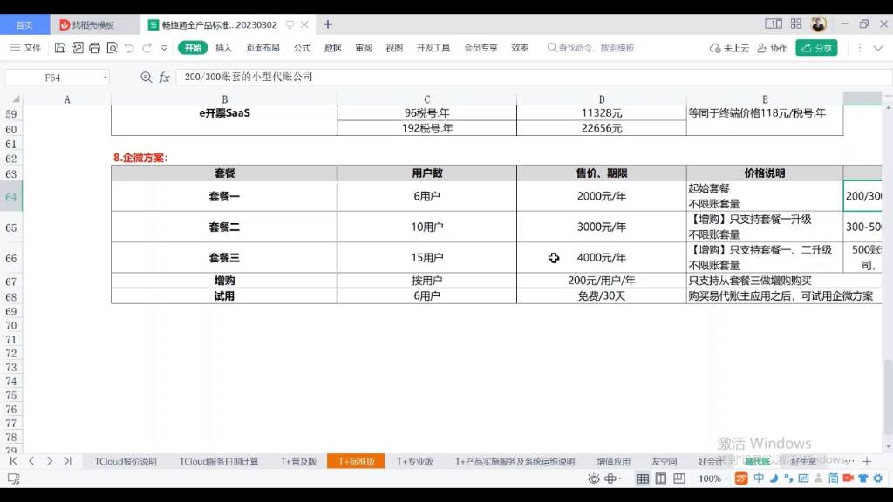Toggle eye protection mode in status bar

pyautogui.click(x=593, y=478)
